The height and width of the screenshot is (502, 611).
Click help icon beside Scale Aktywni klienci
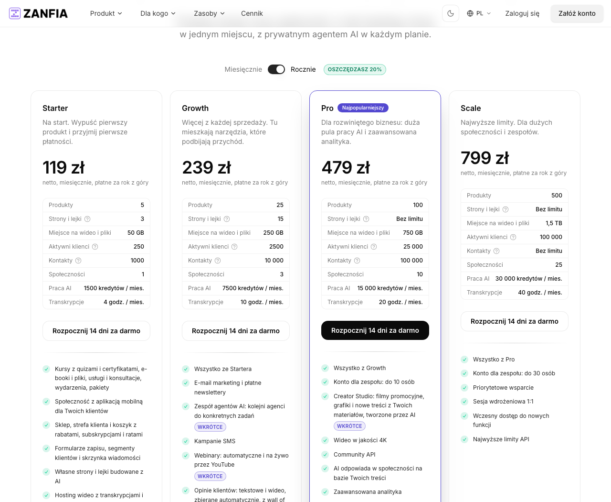point(513,237)
